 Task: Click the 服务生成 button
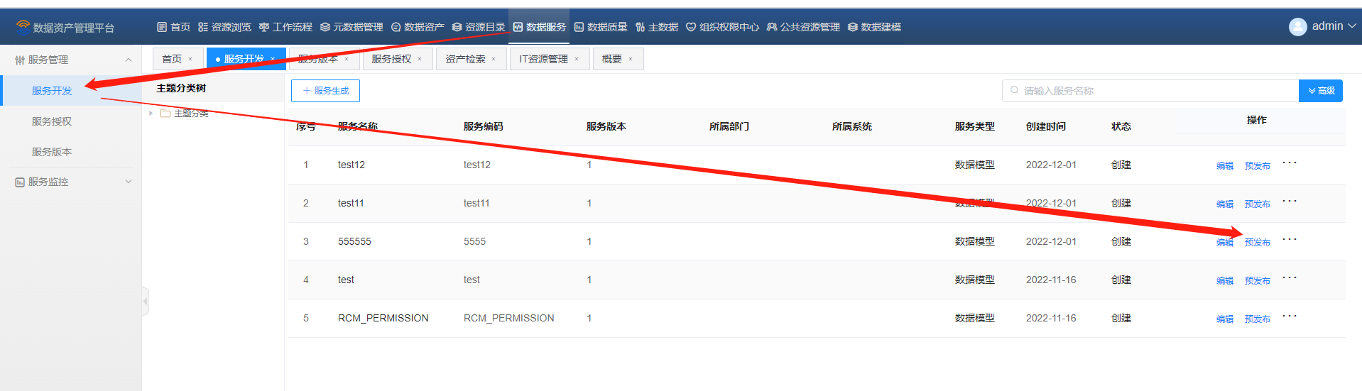pos(325,91)
